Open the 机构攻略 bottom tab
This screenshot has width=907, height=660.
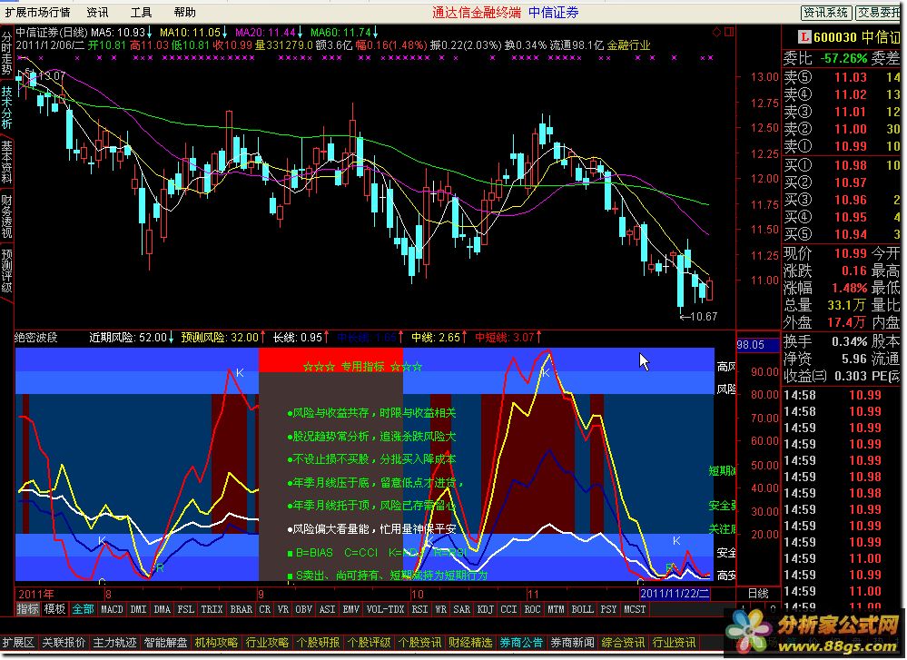coord(216,643)
